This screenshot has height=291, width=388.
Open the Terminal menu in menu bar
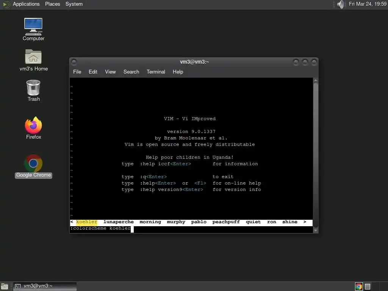(156, 72)
